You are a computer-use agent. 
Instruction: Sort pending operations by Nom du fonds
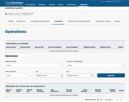click(x=11, y=47)
